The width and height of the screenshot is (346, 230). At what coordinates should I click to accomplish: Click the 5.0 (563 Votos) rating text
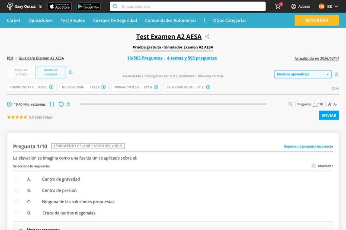coord(41,117)
